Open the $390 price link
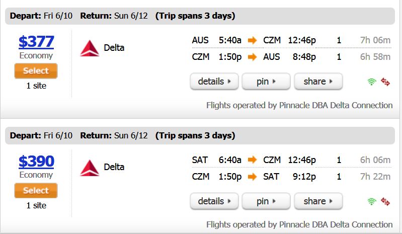402x234 pixels. click(x=36, y=161)
